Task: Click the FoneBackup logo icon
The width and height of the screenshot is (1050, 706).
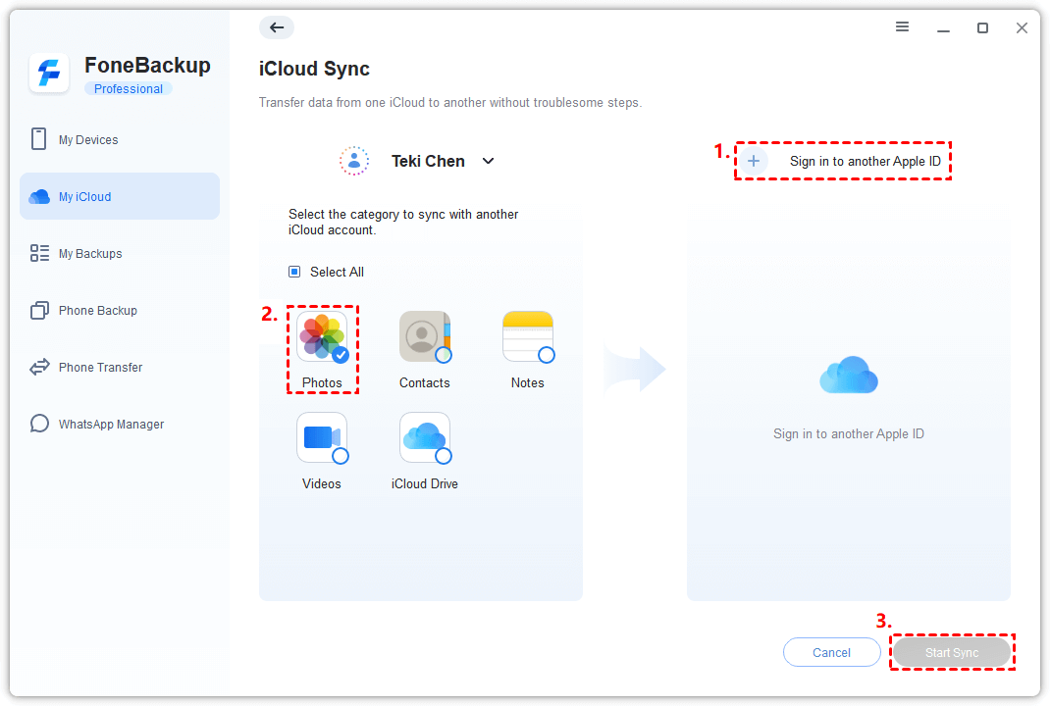Action: click(49, 73)
